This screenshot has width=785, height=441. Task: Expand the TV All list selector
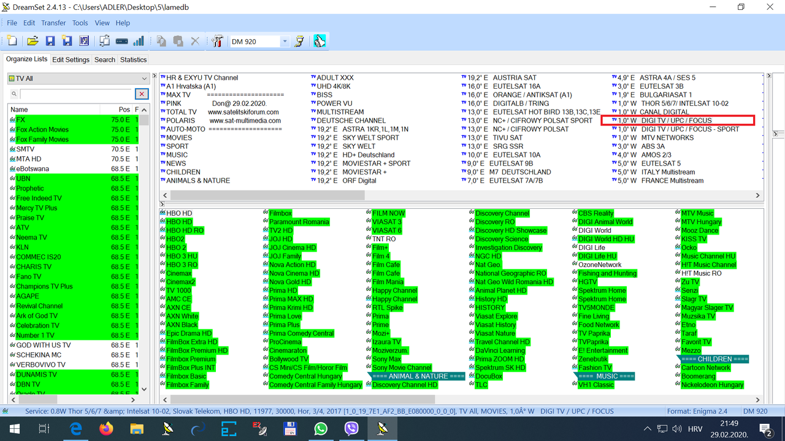click(144, 78)
